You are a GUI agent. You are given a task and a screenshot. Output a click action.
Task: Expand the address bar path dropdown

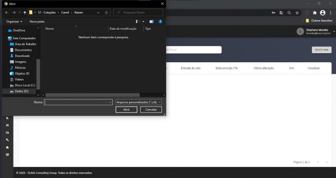(98, 12)
